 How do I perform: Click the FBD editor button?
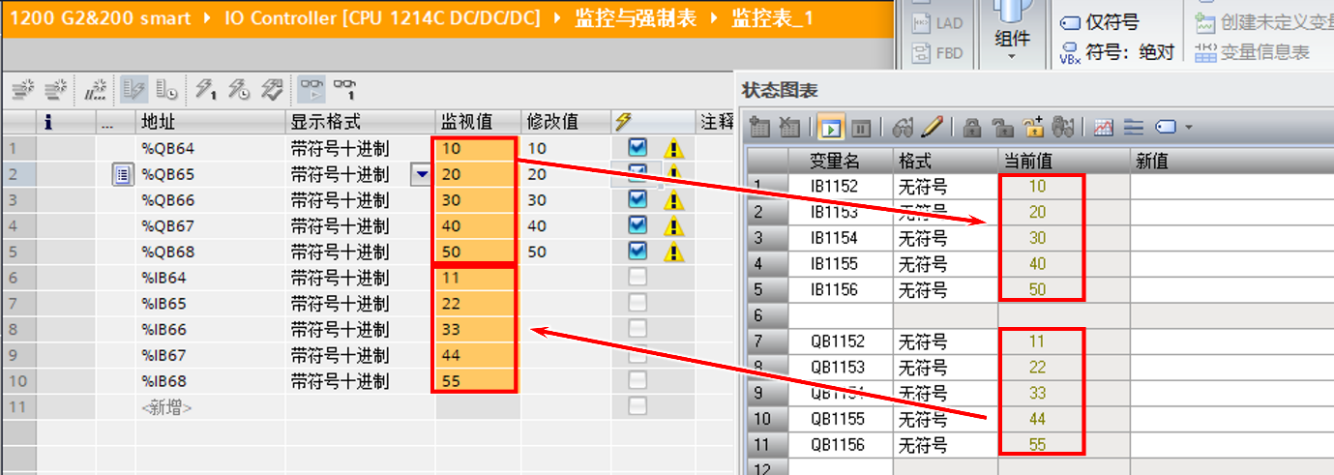(937, 53)
